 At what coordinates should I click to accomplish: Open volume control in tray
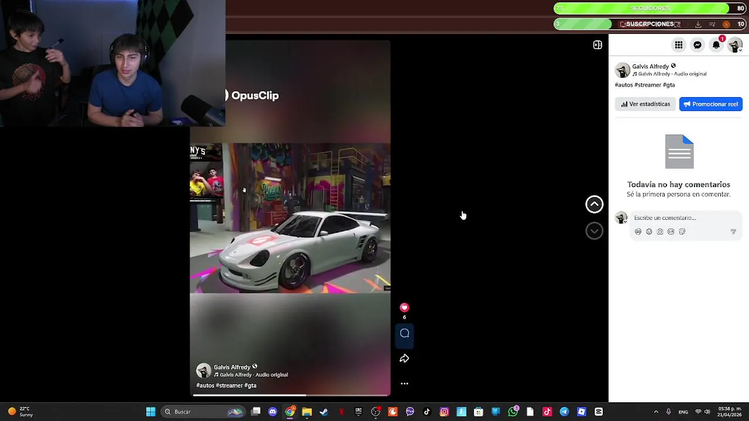707,412
